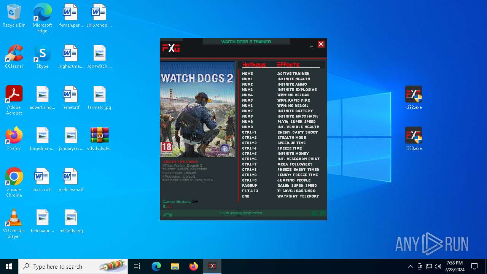Screen dimensions: 487x274
Task: Click INFINITE EXPLOSIVE effect text
Action: (x=297, y=90)
